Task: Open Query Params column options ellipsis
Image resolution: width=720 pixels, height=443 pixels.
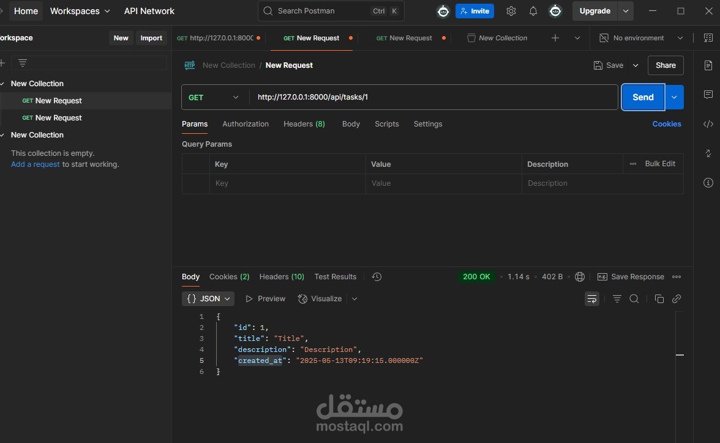Action: (633, 164)
